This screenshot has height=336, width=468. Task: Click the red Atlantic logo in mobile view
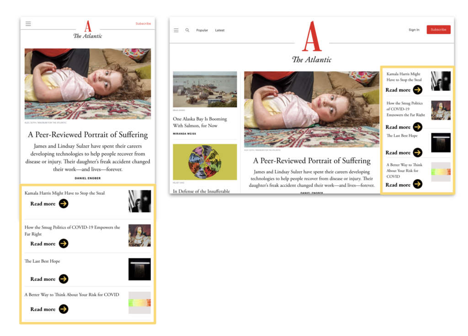(x=88, y=26)
